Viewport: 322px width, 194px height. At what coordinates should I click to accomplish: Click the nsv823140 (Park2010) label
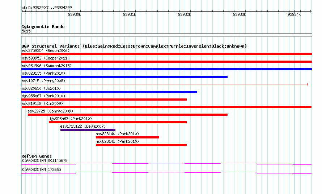(117, 134)
